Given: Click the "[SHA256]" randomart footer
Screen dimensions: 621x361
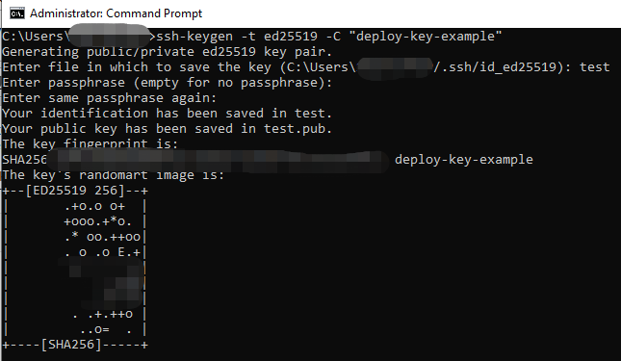Looking at the screenshot, I should [x=71, y=345].
